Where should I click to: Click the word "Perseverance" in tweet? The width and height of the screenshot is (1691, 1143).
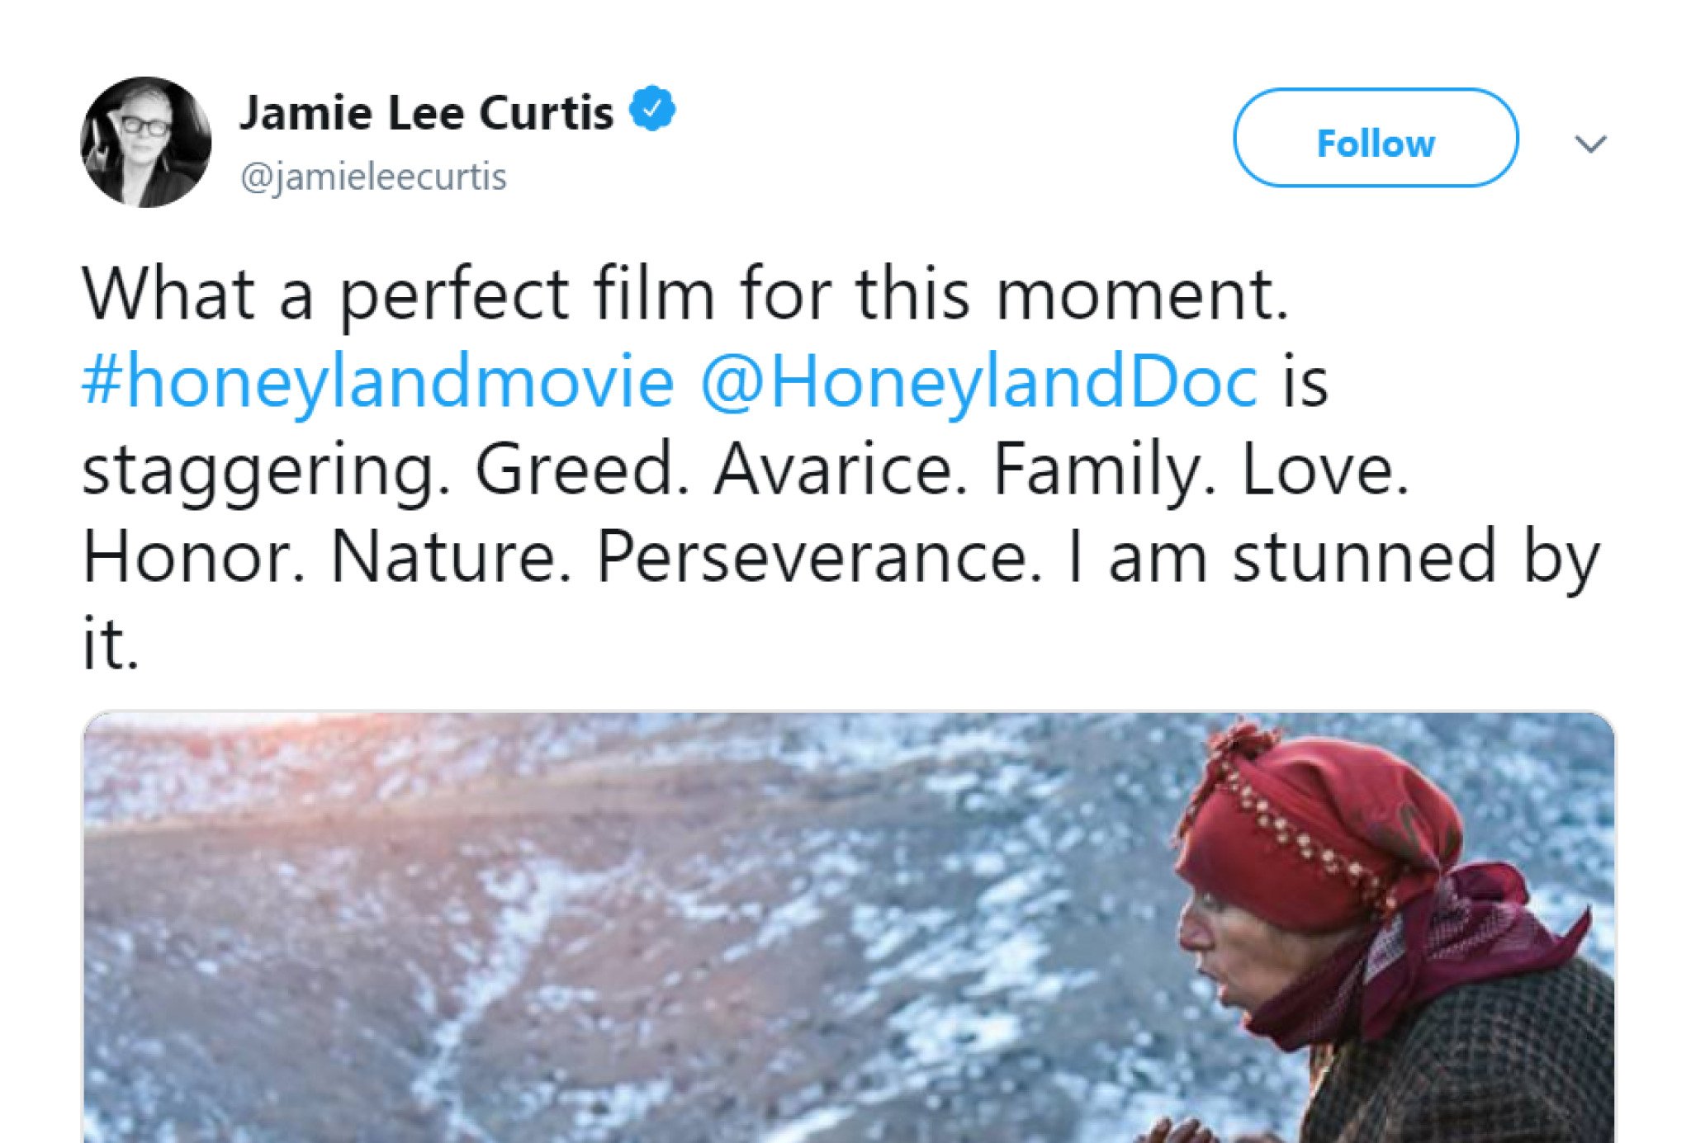817,558
